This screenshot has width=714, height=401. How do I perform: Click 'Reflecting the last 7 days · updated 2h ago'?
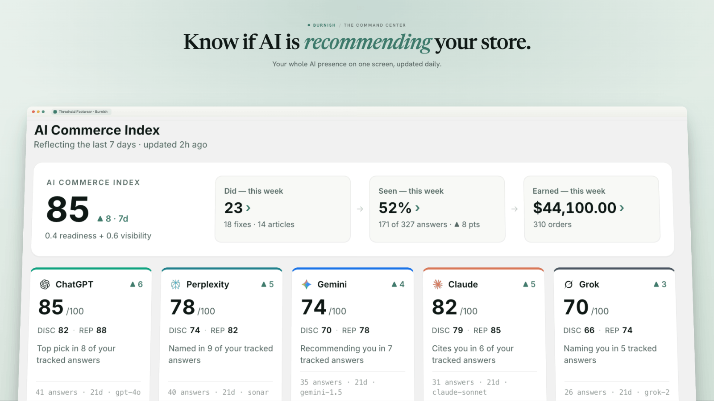[120, 145]
